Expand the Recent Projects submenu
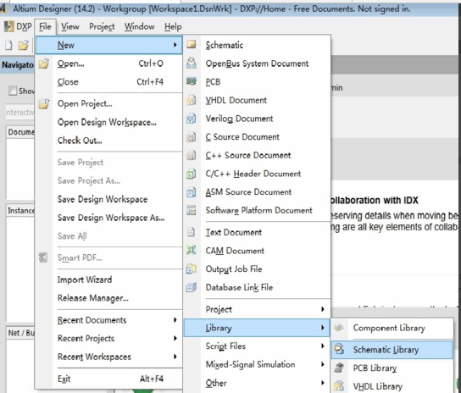The width and height of the screenshot is (461, 393). [175, 338]
